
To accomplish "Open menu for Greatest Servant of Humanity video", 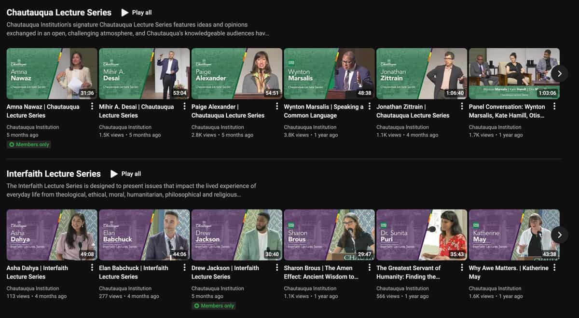I will pyautogui.click(x=462, y=268).
